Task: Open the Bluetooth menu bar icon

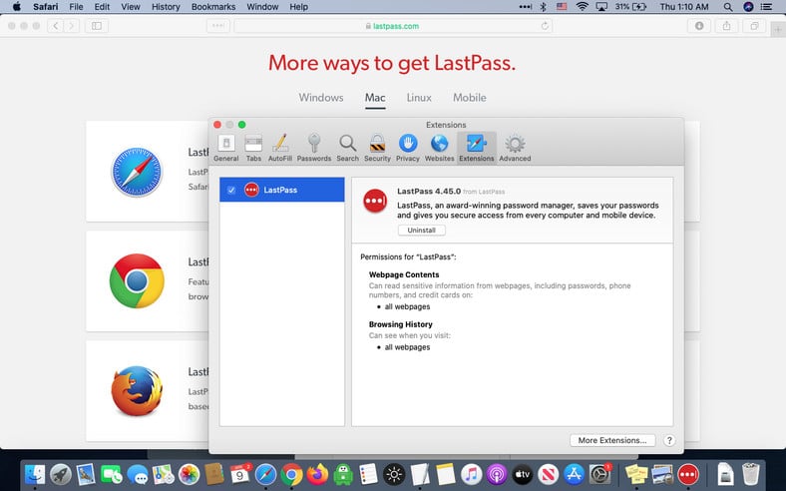Action: coord(543,7)
